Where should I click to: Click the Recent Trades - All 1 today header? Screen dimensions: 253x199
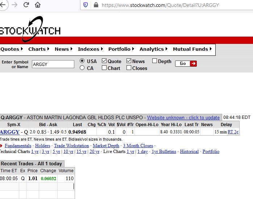[32, 163]
